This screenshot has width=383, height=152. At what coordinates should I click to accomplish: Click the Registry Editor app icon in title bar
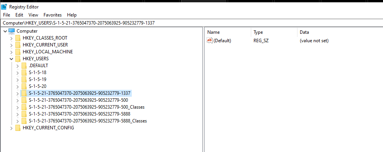pos(4,7)
